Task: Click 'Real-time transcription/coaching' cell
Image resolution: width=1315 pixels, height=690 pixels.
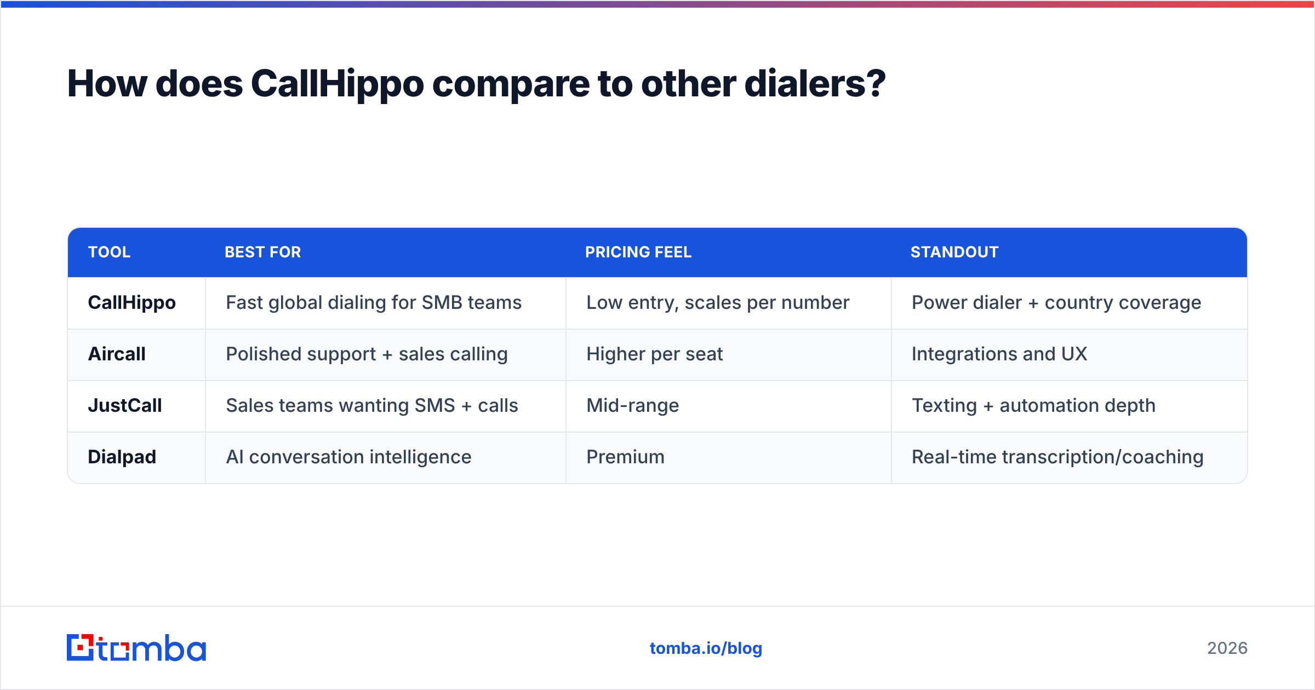Action: pos(1070,457)
